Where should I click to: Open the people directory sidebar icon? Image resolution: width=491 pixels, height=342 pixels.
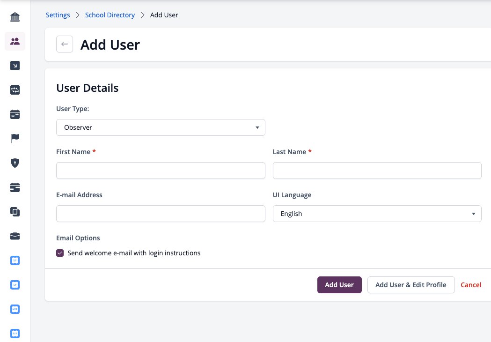pos(15,41)
